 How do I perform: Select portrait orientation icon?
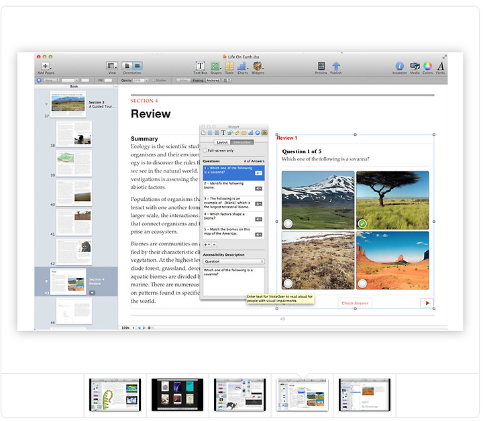pos(127,66)
